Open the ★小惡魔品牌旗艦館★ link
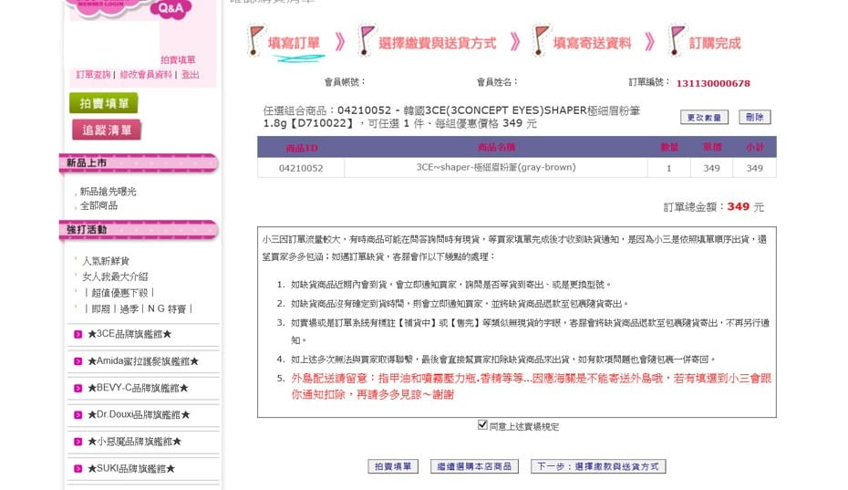 pyautogui.click(x=134, y=442)
